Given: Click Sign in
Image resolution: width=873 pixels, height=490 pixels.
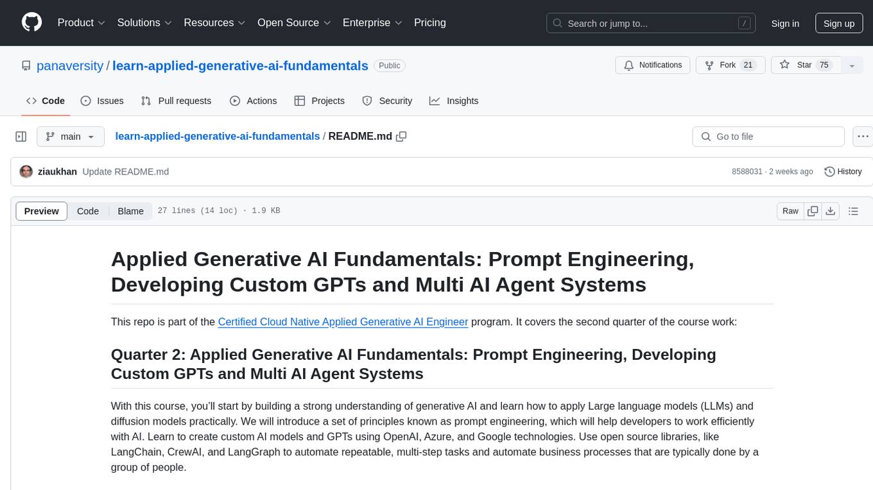Looking at the screenshot, I should point(785,23).
